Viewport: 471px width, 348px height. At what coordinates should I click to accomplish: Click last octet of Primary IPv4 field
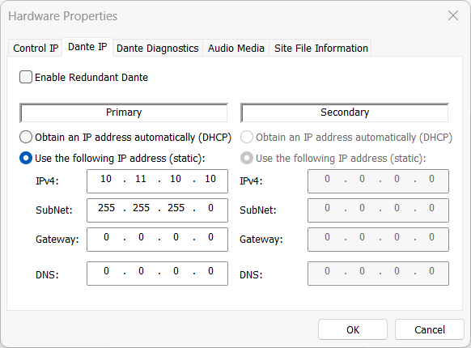pyautogui.click(x=210, y=179)
